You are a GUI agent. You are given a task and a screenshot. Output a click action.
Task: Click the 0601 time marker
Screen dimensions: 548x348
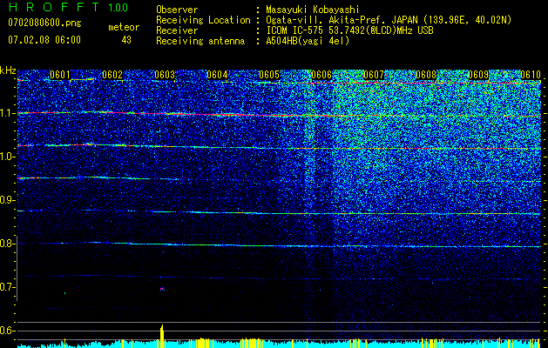click(60, 75)
